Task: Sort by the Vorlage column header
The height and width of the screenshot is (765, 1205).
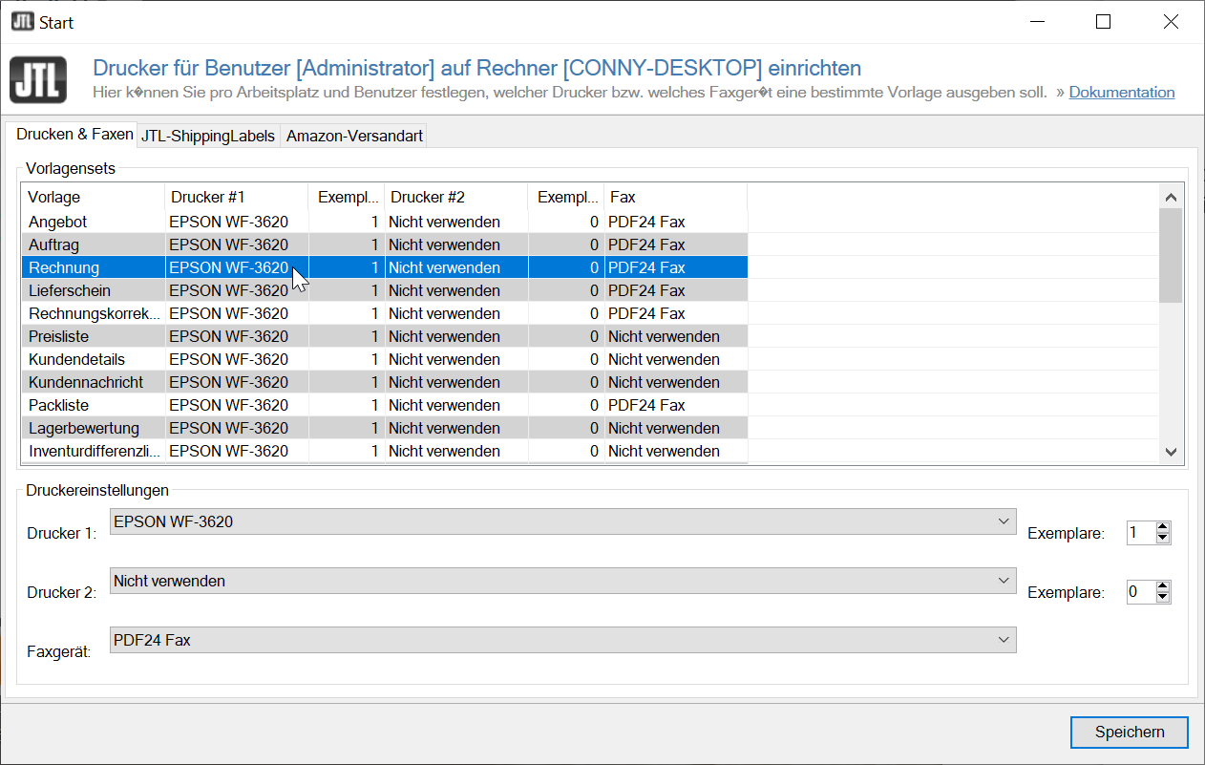Action: (93, 197)
